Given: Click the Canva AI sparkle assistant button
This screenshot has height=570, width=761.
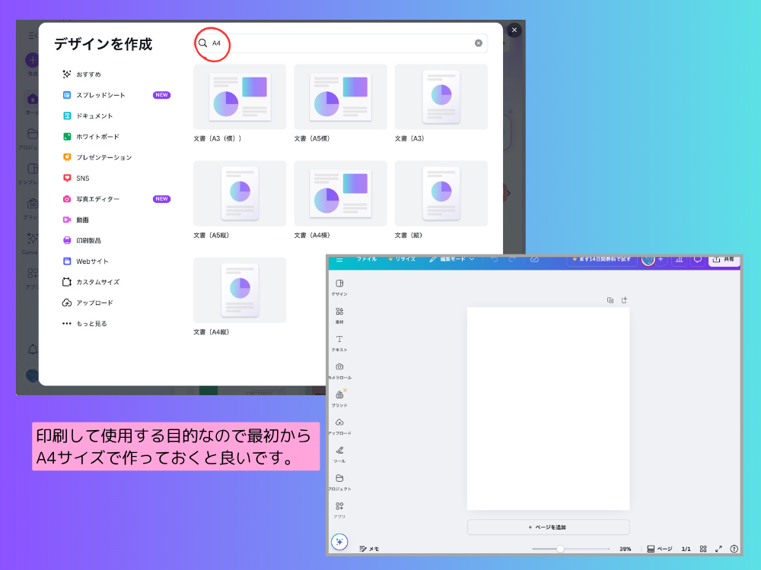Looking at the screenshot, I should pos(339,541).
